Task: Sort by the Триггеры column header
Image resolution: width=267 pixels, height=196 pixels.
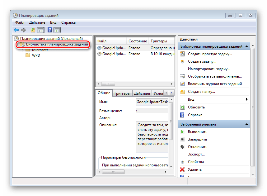Action: (162, 41)
